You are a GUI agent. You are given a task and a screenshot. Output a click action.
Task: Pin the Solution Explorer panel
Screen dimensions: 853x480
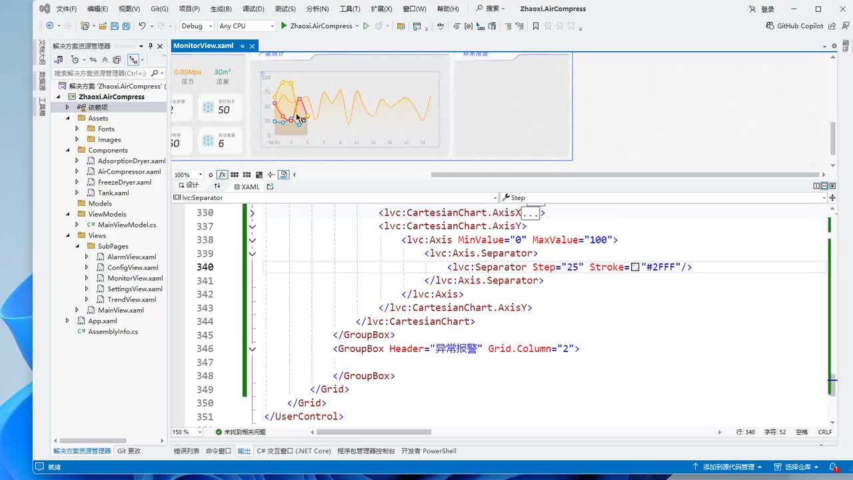click(151, 46)
